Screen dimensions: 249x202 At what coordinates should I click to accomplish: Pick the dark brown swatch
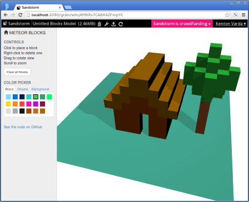29,111
